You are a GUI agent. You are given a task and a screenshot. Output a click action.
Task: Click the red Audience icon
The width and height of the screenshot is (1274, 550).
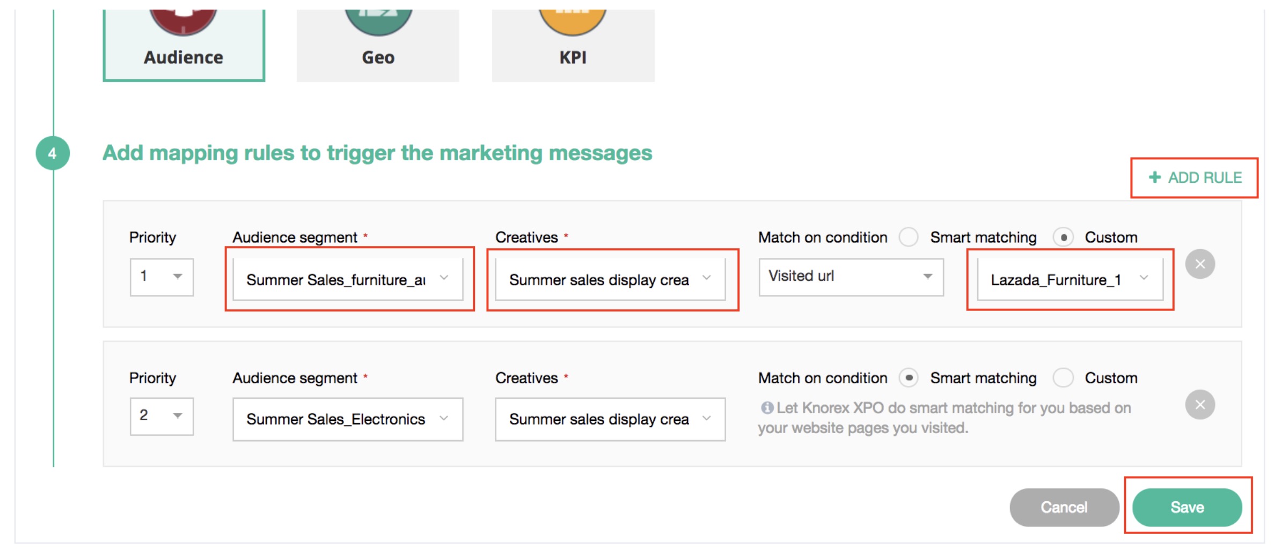183,20
